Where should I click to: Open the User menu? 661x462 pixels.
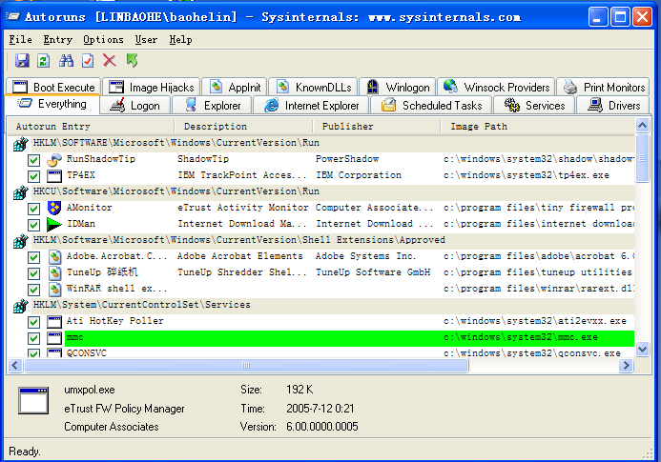146,40
